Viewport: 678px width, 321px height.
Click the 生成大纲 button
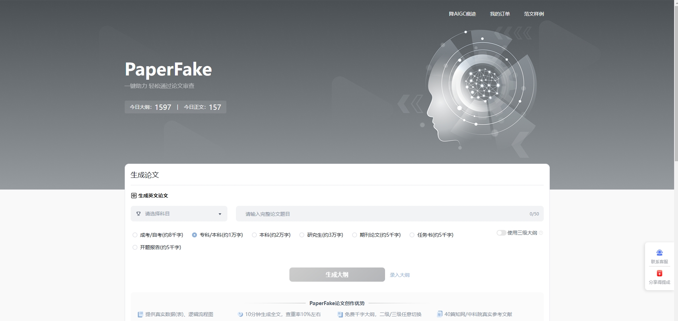point(337,275)
